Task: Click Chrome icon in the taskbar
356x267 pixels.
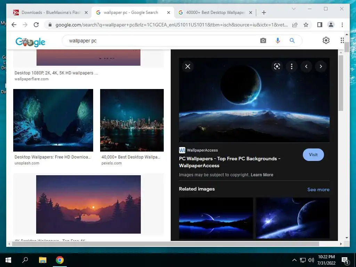Action: pos(60,260)
